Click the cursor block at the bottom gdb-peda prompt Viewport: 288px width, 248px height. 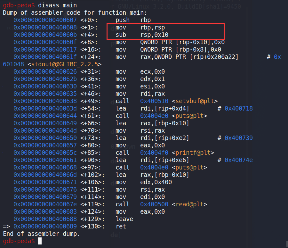point(40,241)
